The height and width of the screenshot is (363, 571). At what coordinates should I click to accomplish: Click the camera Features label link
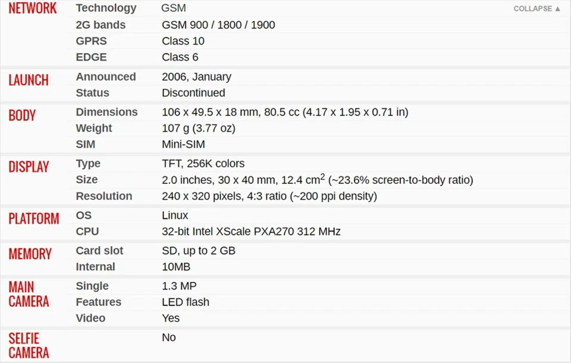point(98,302)
